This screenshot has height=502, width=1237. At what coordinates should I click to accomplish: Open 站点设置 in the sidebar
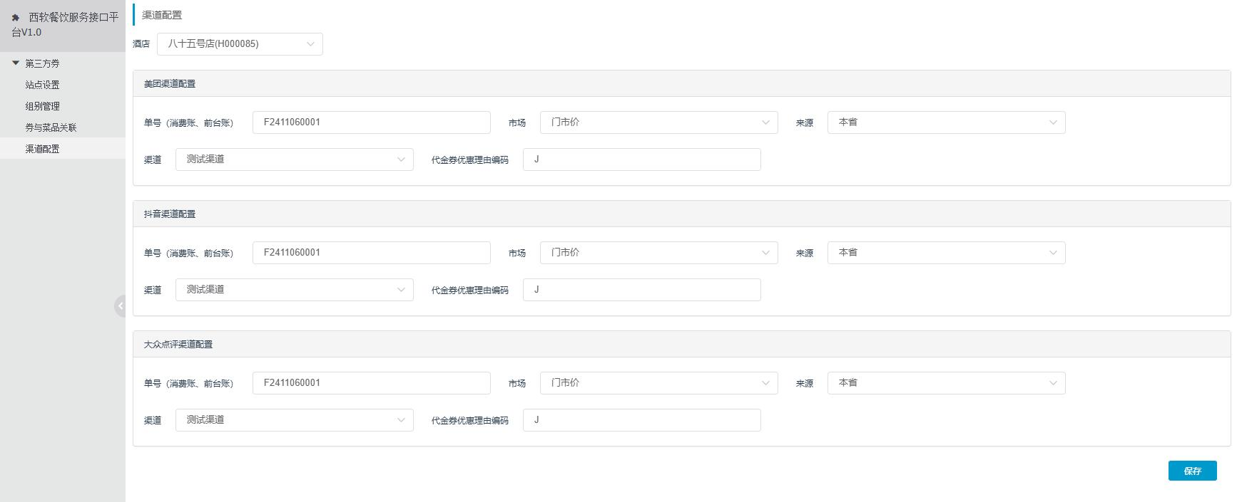coord(43,85)
